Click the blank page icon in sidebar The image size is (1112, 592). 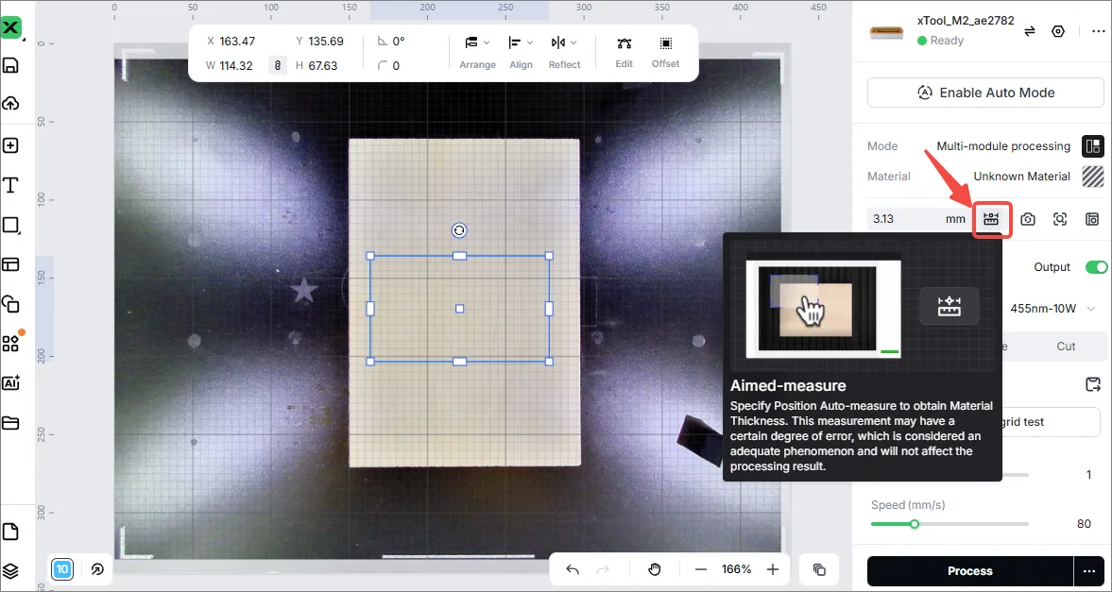pos(10,532)
